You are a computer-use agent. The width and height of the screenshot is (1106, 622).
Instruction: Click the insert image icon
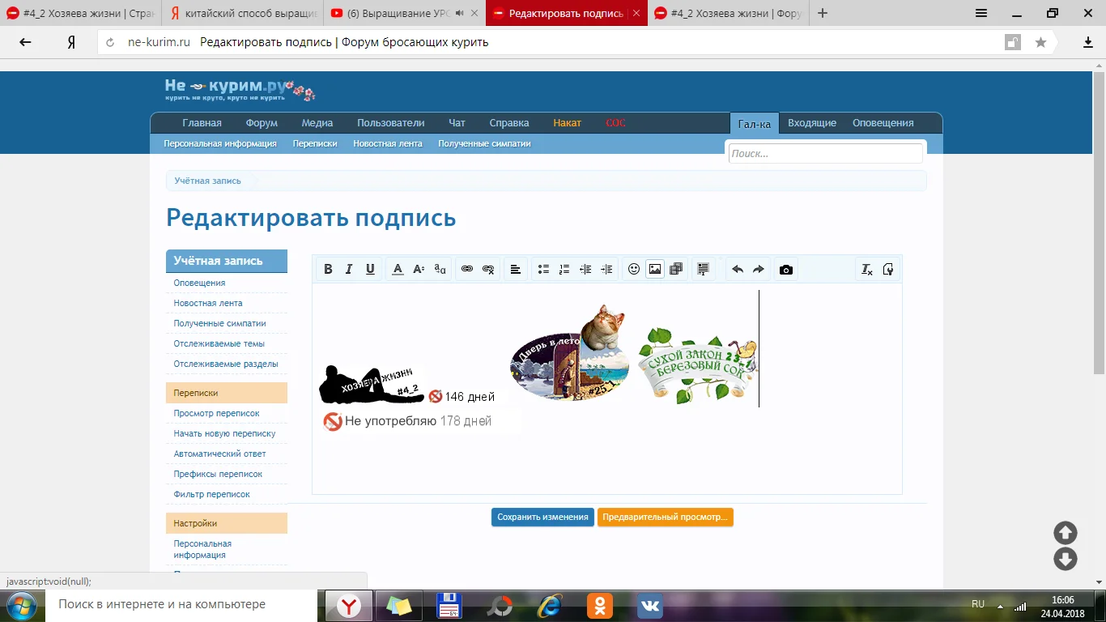655,270
